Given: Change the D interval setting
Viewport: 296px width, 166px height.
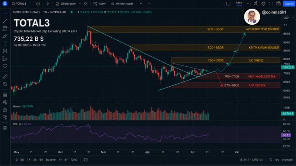Looking at the screenshot, I should click(x=47, y=3).
